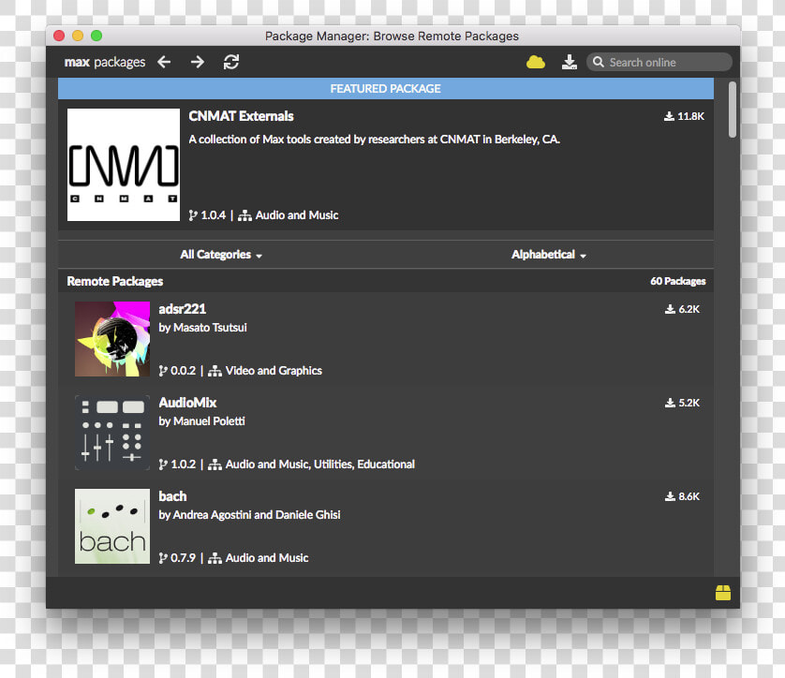Show installed packages via download tray icon
Image resolution: width=785 pixels, height=678 pixels.
570,62
